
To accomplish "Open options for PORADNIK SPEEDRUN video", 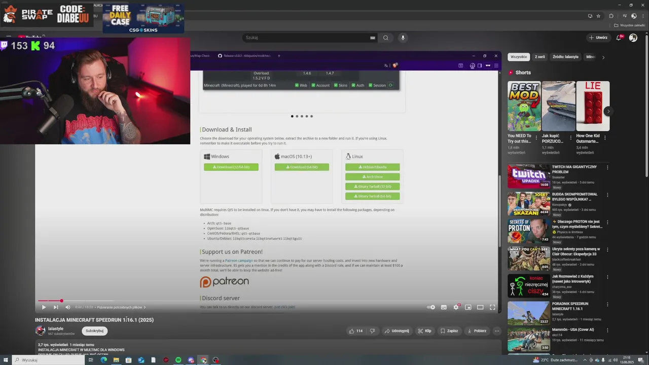I will (x=607, y=304).
